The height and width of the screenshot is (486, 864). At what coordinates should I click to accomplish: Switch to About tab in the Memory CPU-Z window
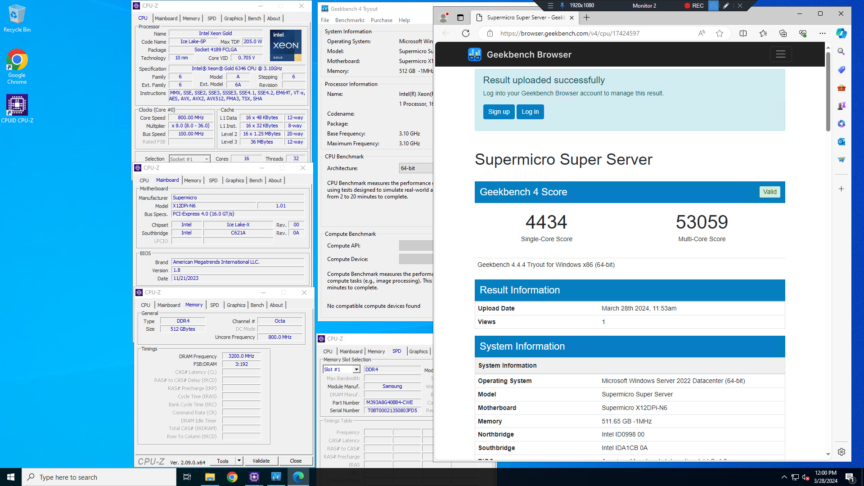tap(276, 305)
